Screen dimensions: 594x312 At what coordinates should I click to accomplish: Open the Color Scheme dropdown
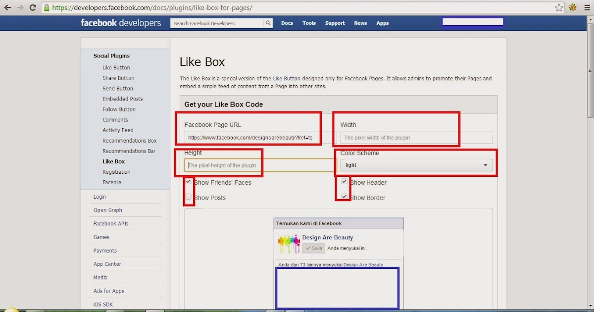click(x=417, y=165)
